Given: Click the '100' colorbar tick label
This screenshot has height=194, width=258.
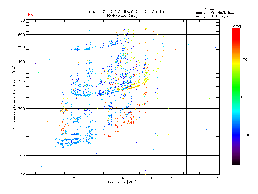Looking at the screenshot, I should (244, 59).
